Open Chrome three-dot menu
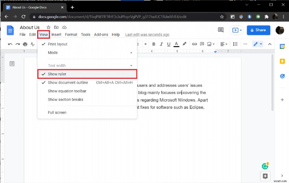289x183 pixels. 284,17
